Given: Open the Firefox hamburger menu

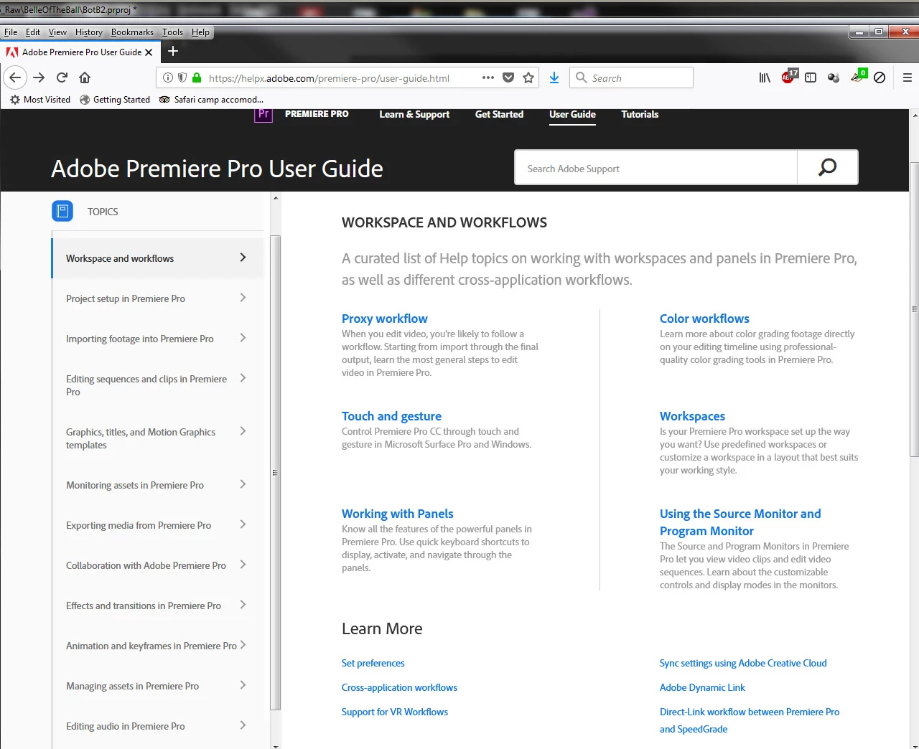Looking at the screenshot, I should point(907,77).
